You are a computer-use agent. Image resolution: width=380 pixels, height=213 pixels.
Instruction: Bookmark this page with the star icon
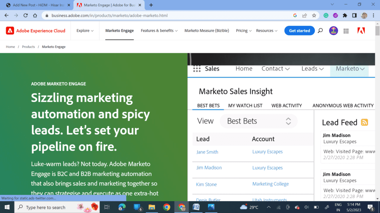(x=314, y=16)
